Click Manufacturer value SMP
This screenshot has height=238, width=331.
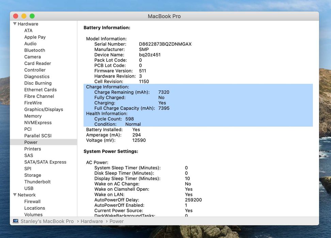(144, 49)
